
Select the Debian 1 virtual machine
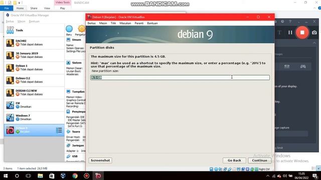(34, 67)
